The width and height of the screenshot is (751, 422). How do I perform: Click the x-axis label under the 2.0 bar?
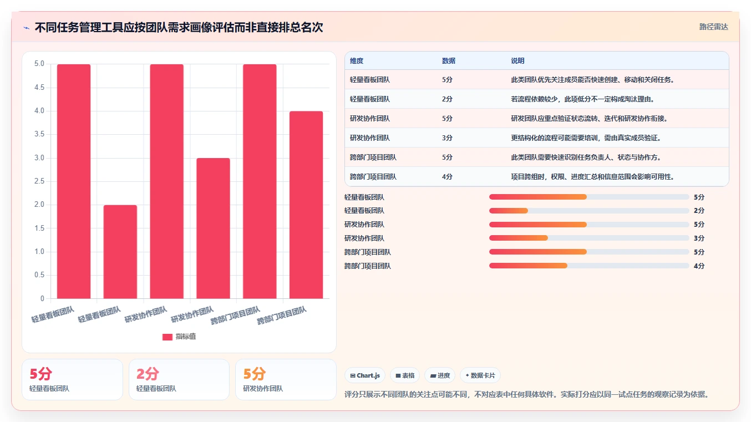point(100,314)
